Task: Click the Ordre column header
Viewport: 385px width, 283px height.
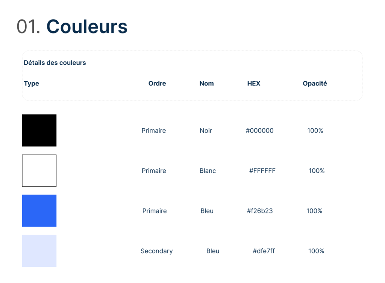Action: tap(157, 84)
